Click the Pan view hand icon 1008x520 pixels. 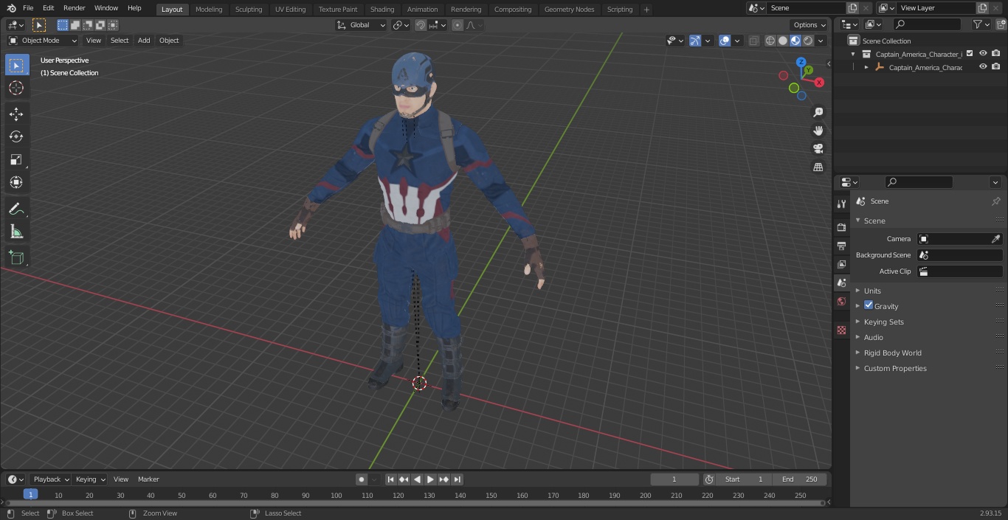click(x=818, y=131)
